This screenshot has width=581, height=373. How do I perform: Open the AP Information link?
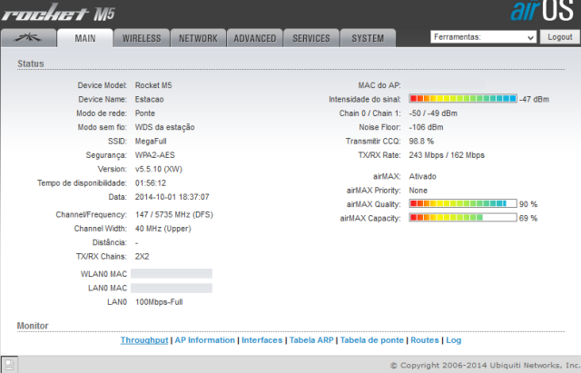click(x=204, y=340)
